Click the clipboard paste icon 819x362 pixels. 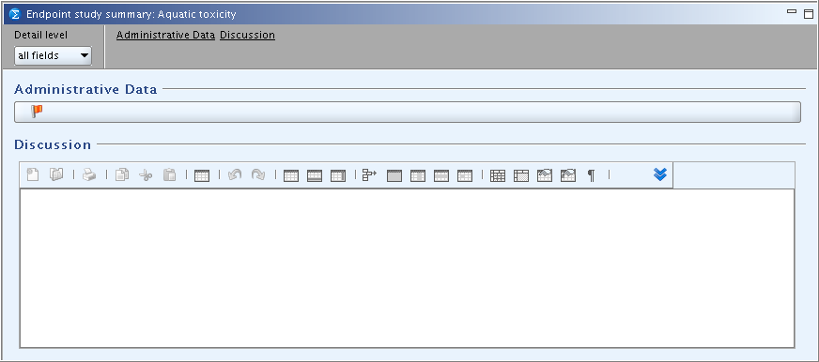(x=170, y=175)
